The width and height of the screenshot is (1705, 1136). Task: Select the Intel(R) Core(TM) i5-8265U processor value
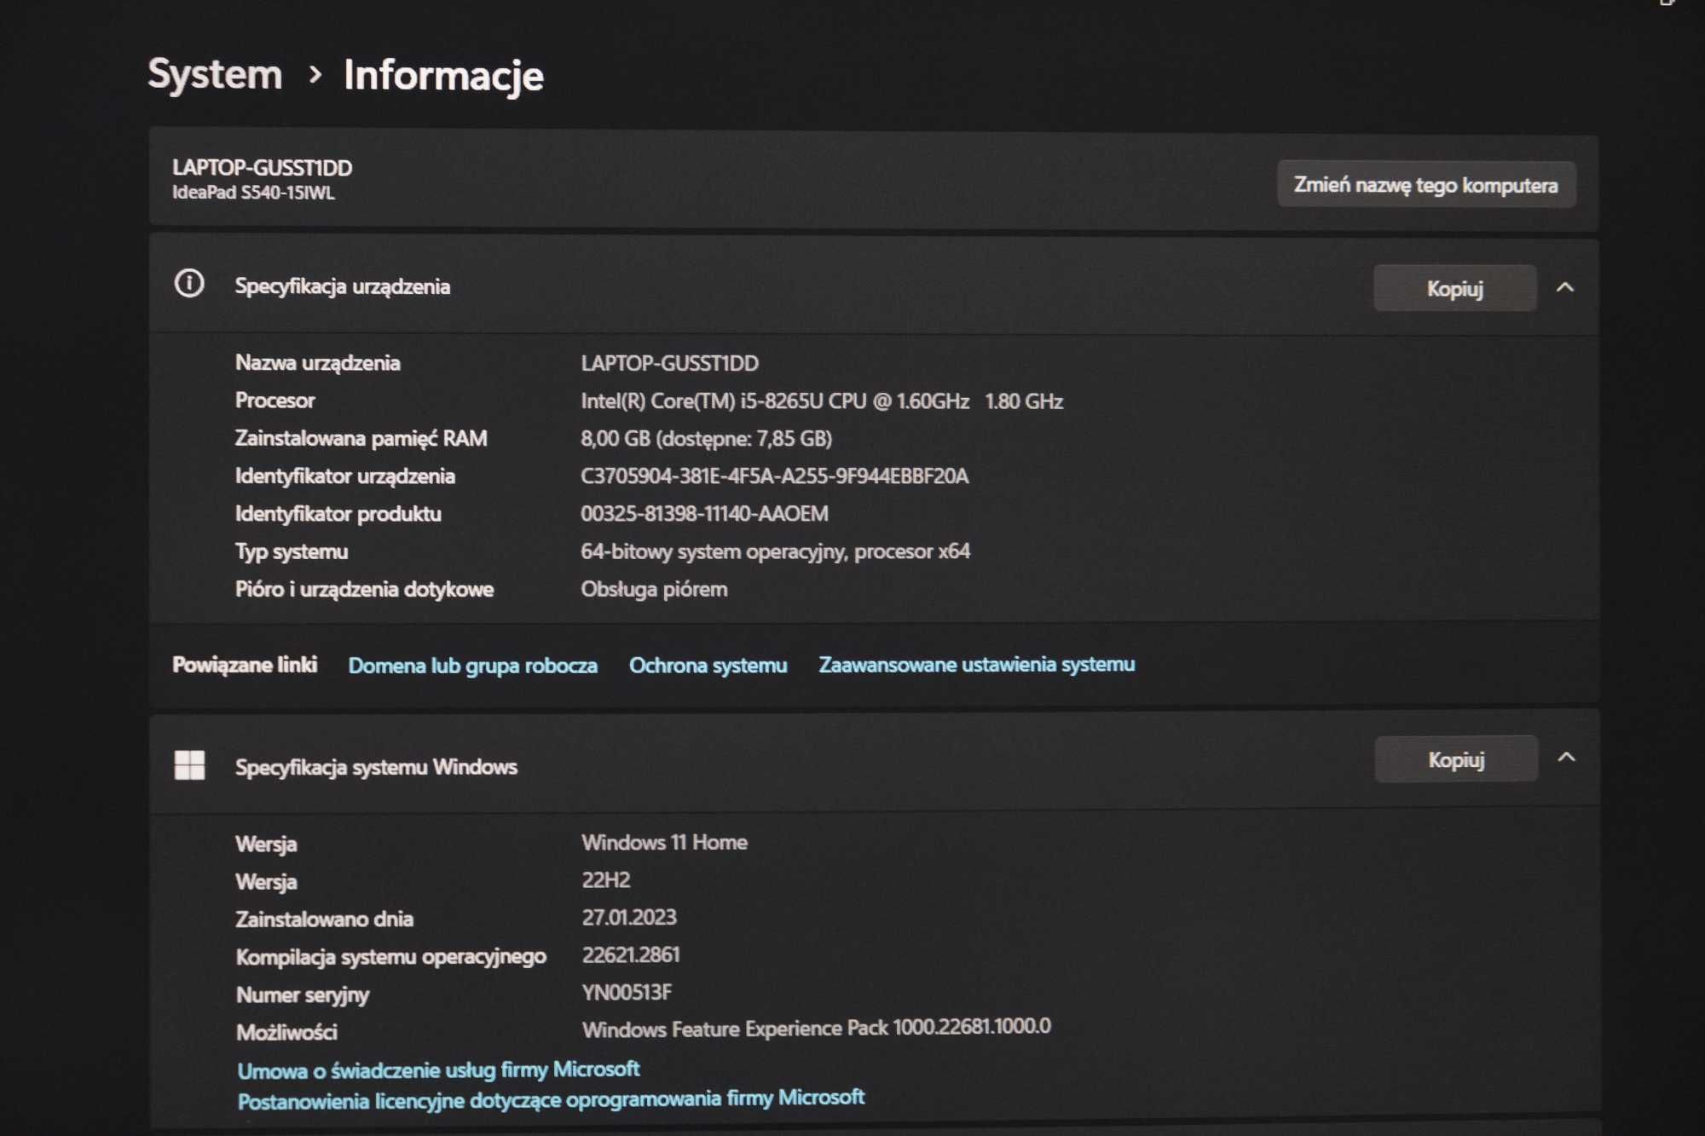822,401
